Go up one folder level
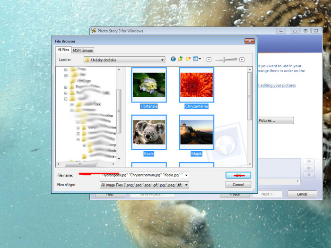This screenshot has height=248, width=331. tap(181, 59)
